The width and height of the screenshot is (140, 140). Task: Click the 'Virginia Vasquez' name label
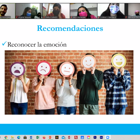coord(24,17)
